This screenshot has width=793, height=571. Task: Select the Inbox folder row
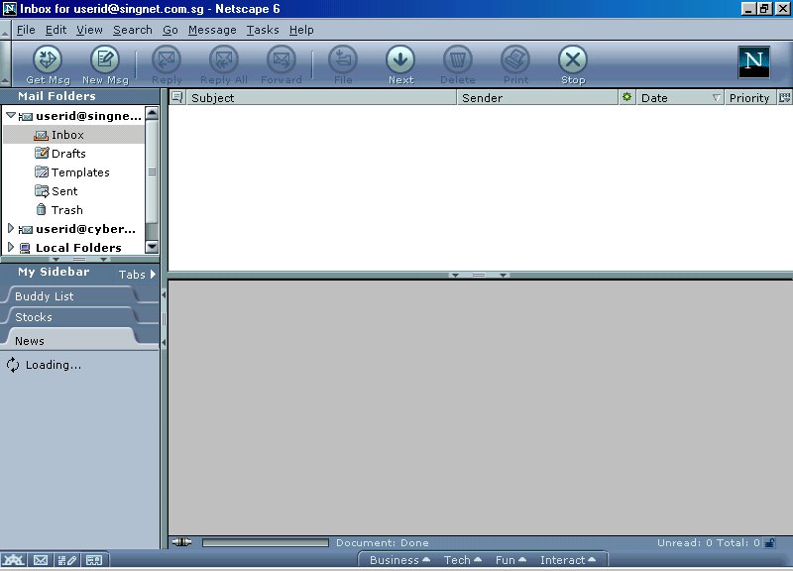tap(73, 135)
